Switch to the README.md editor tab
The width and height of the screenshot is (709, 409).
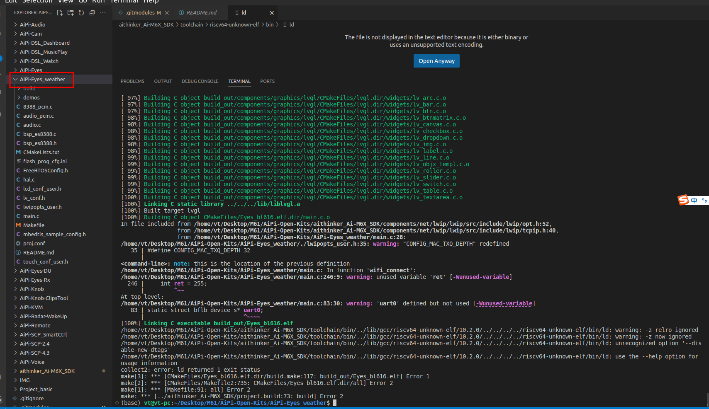coord(201,13)
